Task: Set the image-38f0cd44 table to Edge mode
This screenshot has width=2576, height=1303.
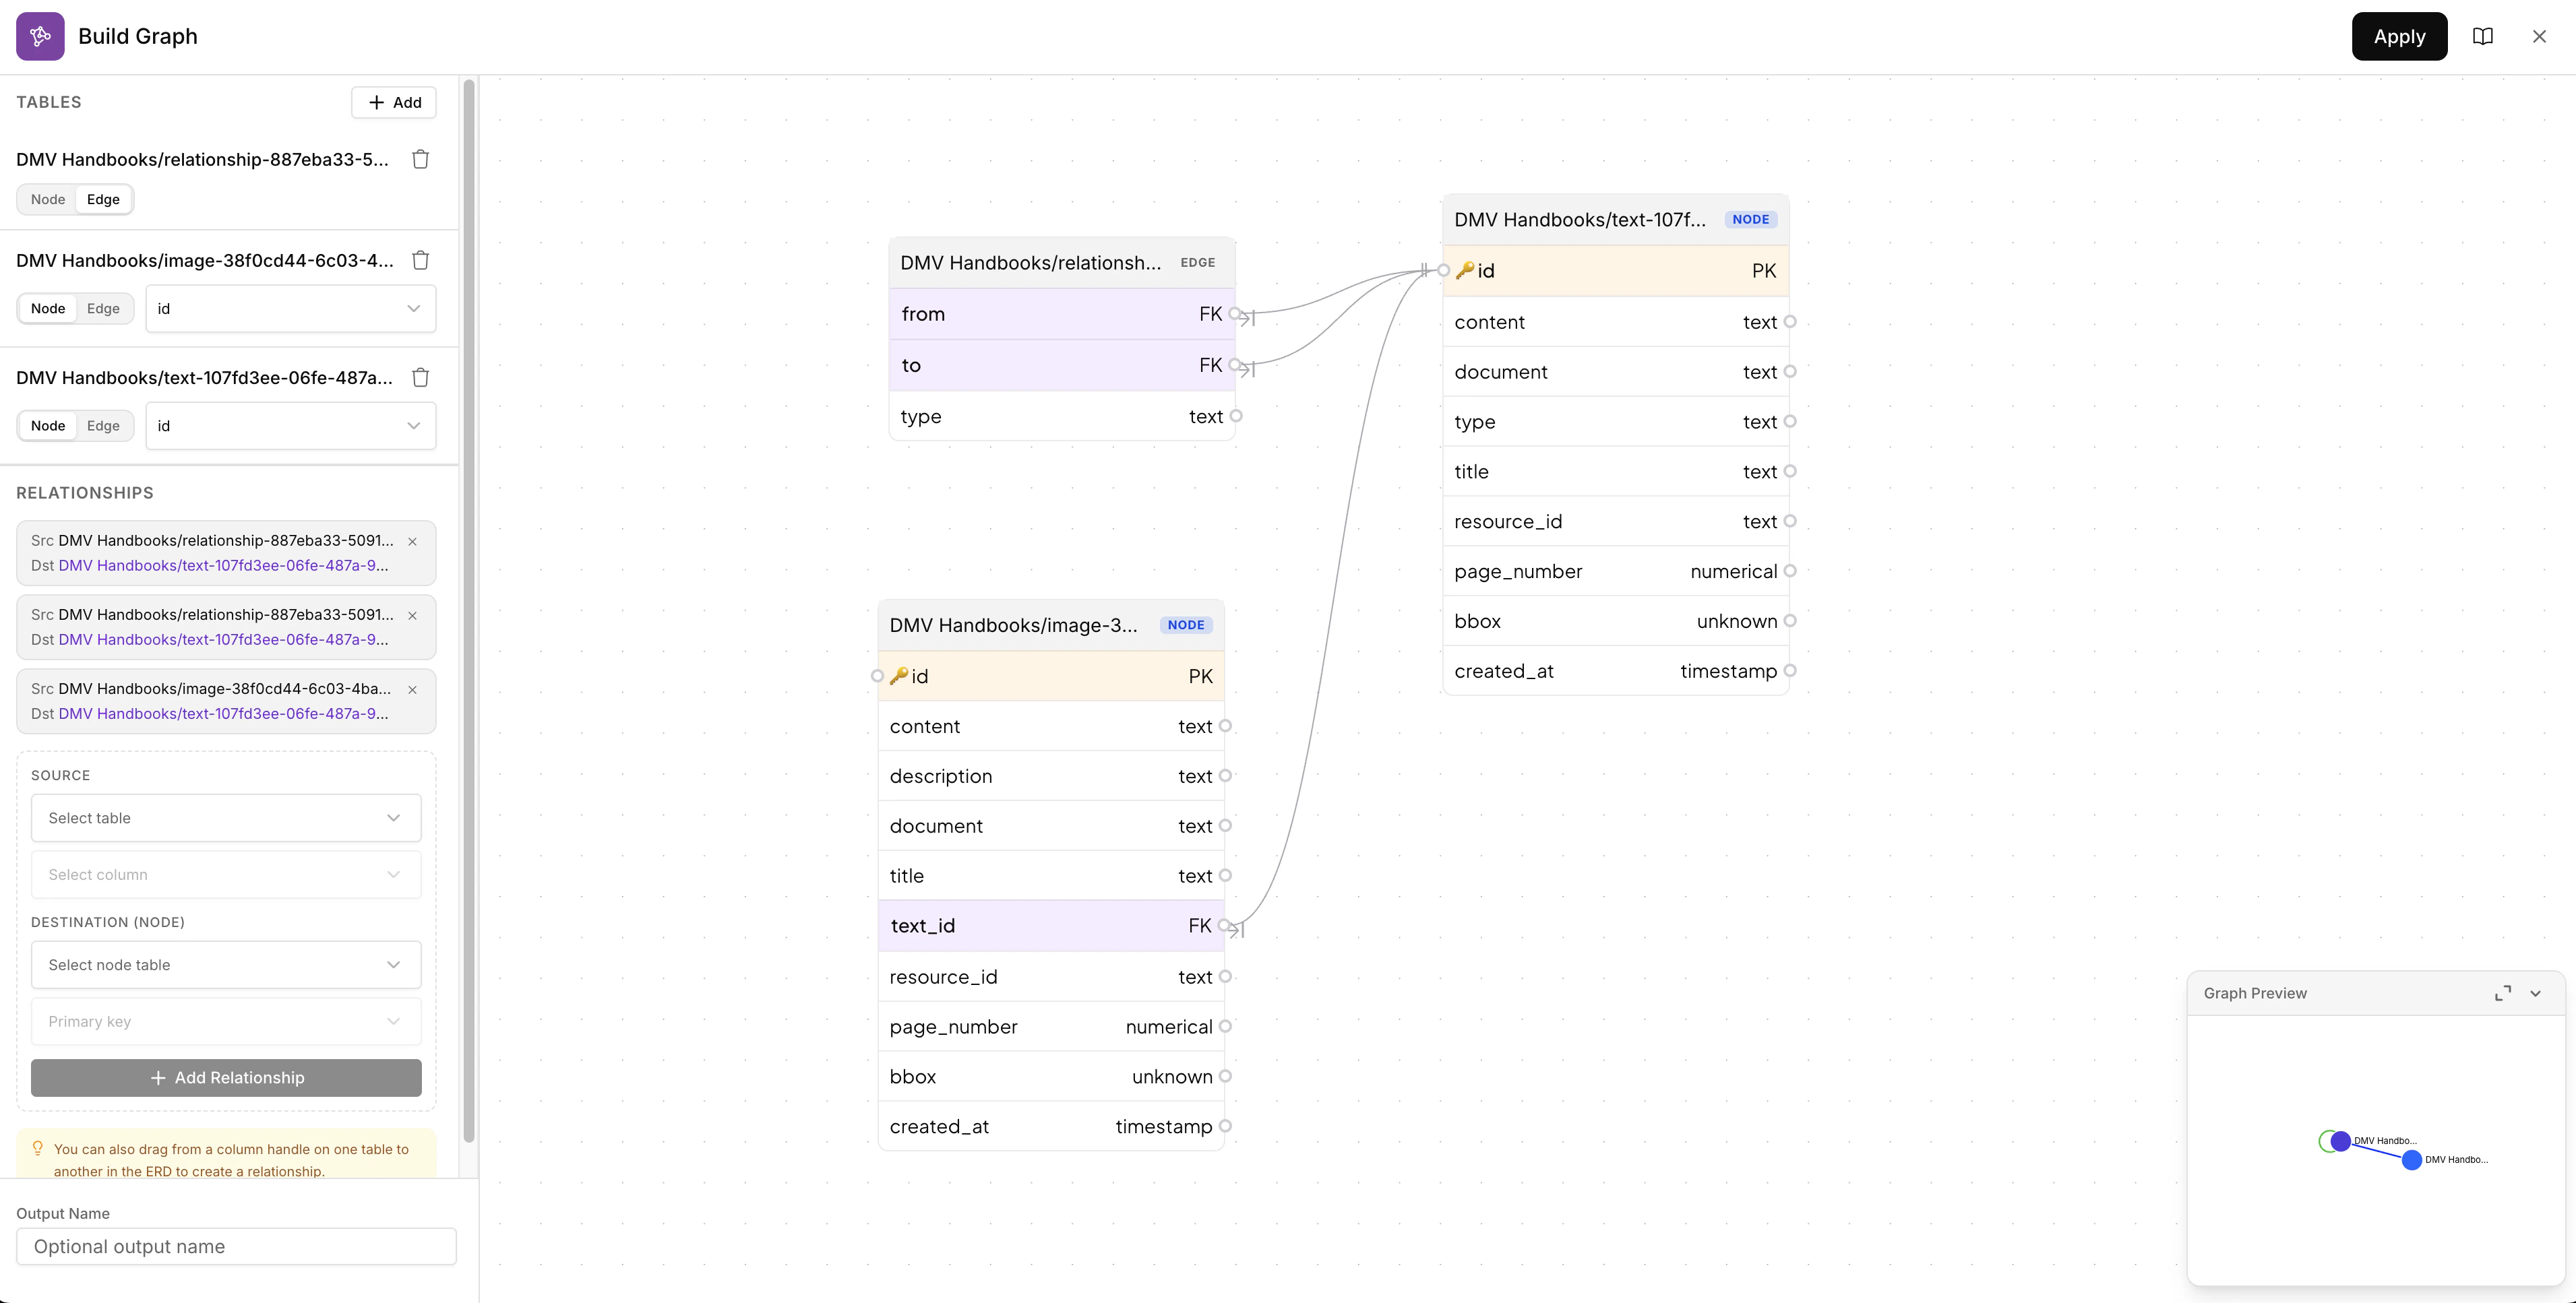Action: coord(102,308)
